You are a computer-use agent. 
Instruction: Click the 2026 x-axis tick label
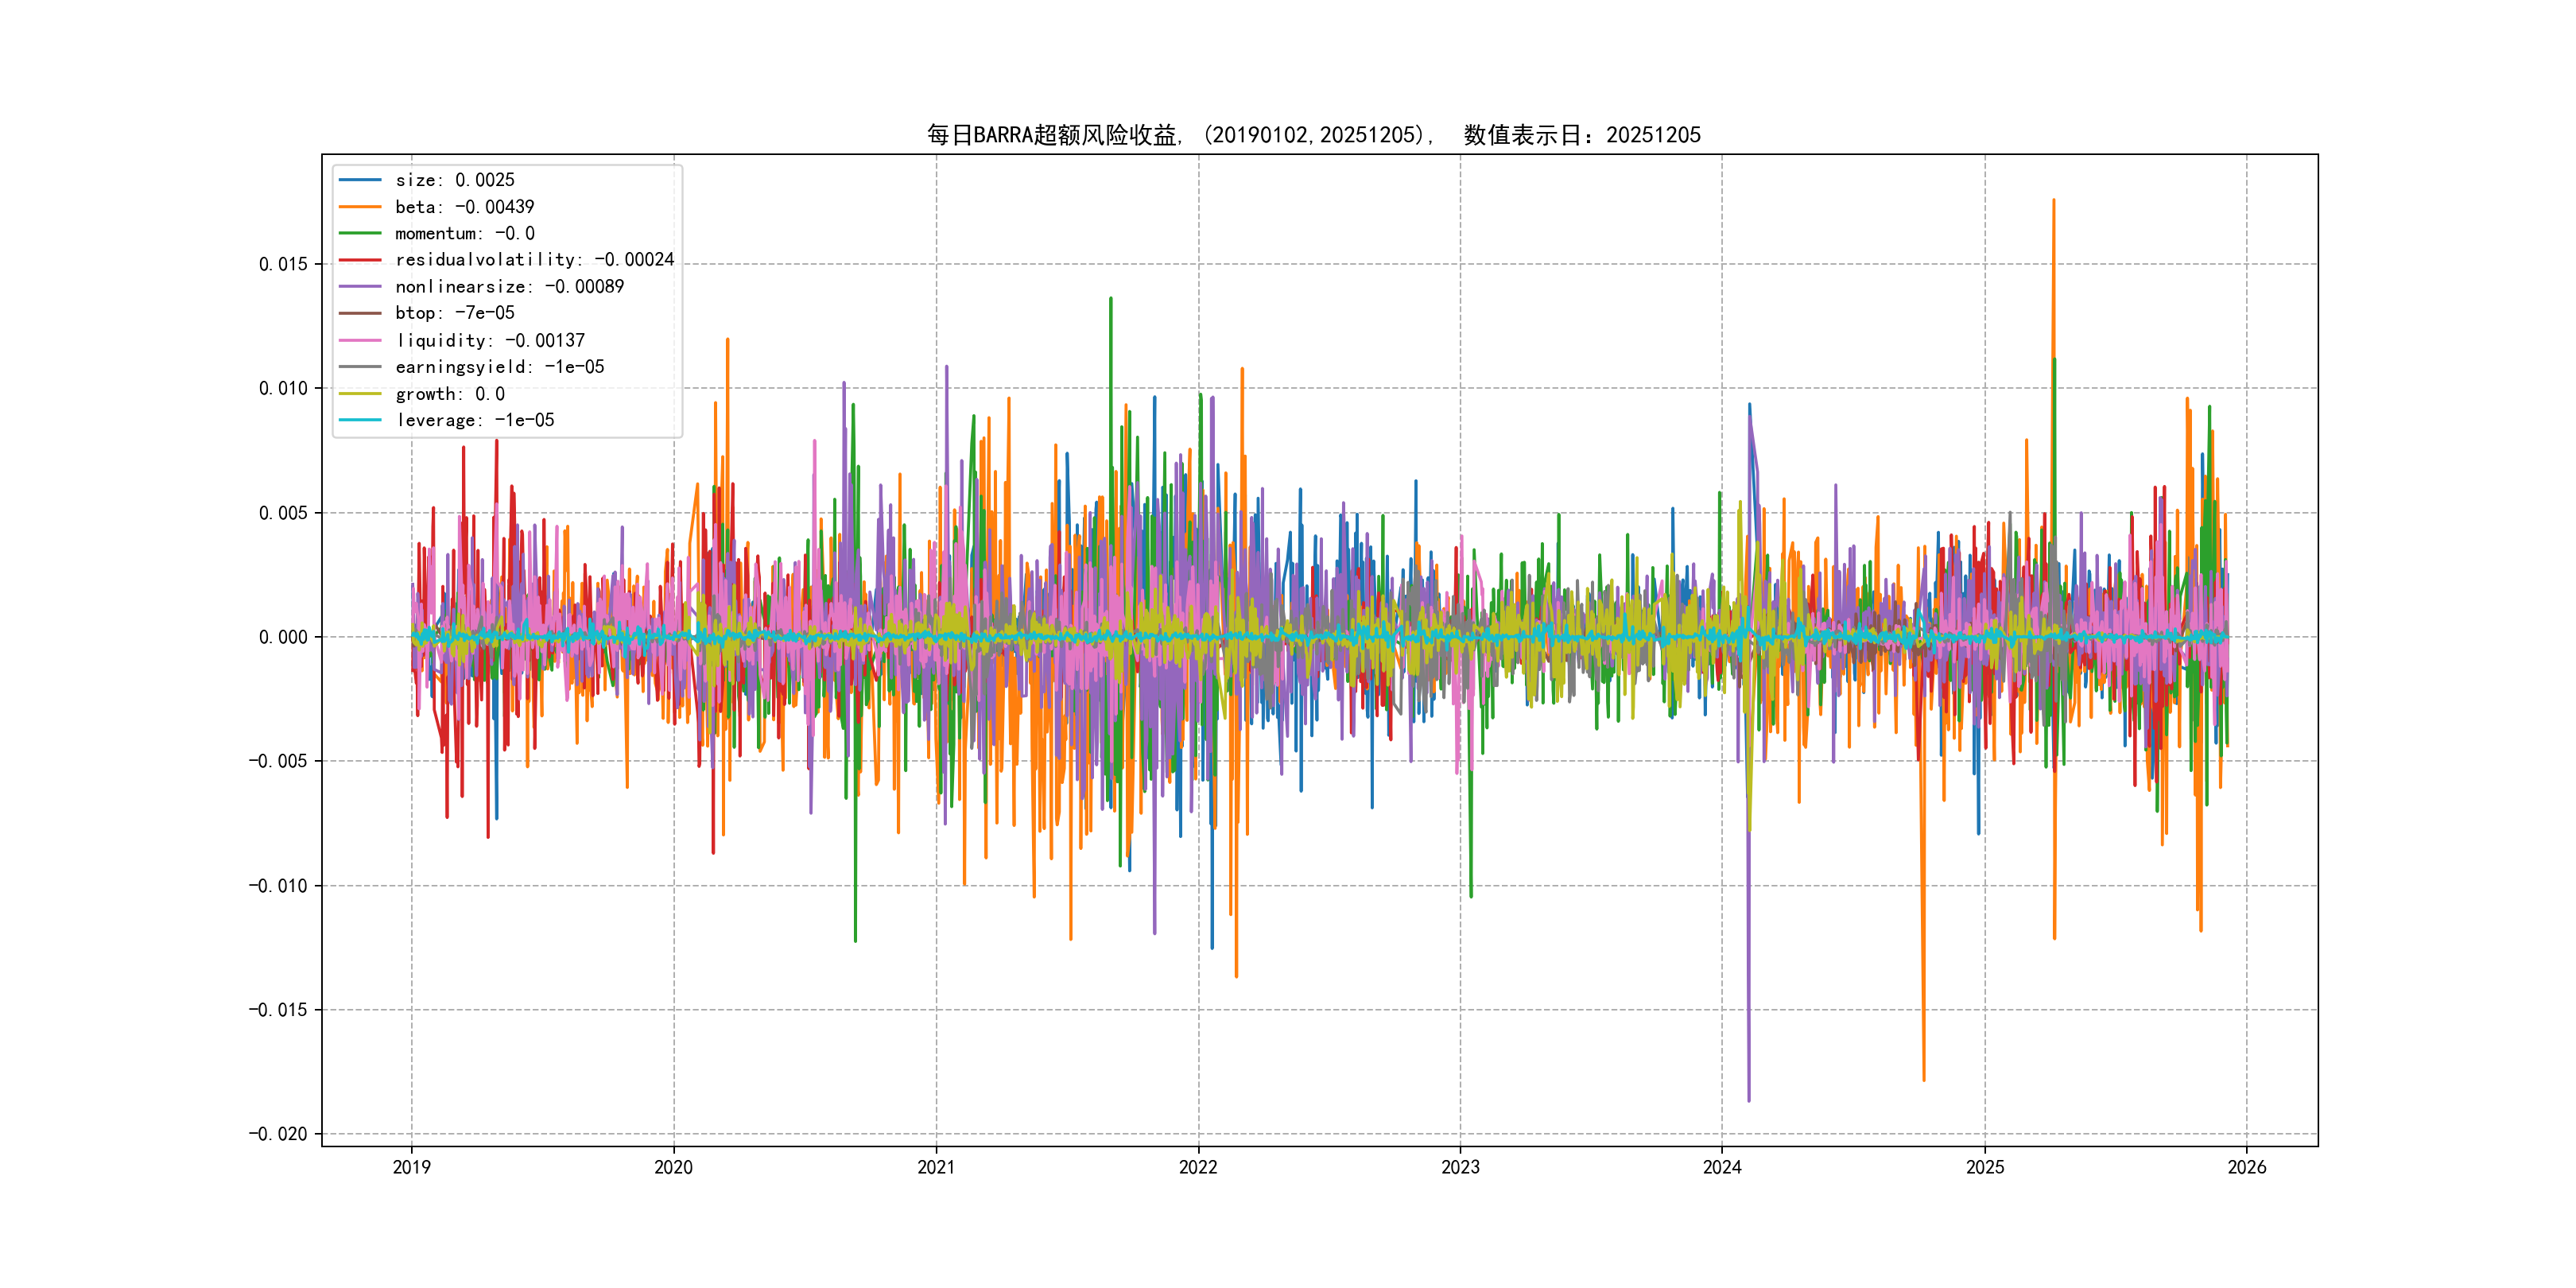tap(2247, 1167)
